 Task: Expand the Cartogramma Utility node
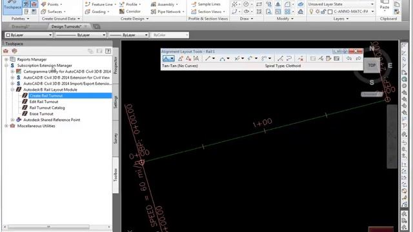click(12, 72)
